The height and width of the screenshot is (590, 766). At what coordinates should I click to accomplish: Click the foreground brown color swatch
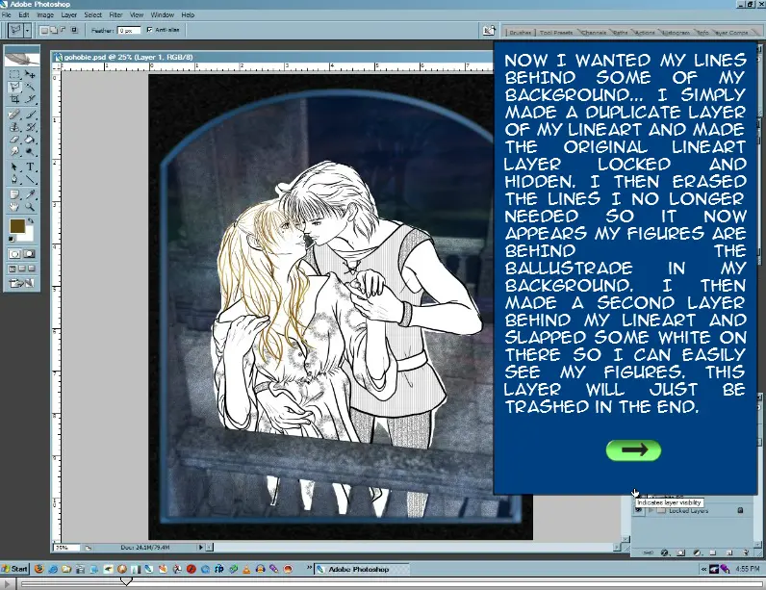click(x=17, y=225)
